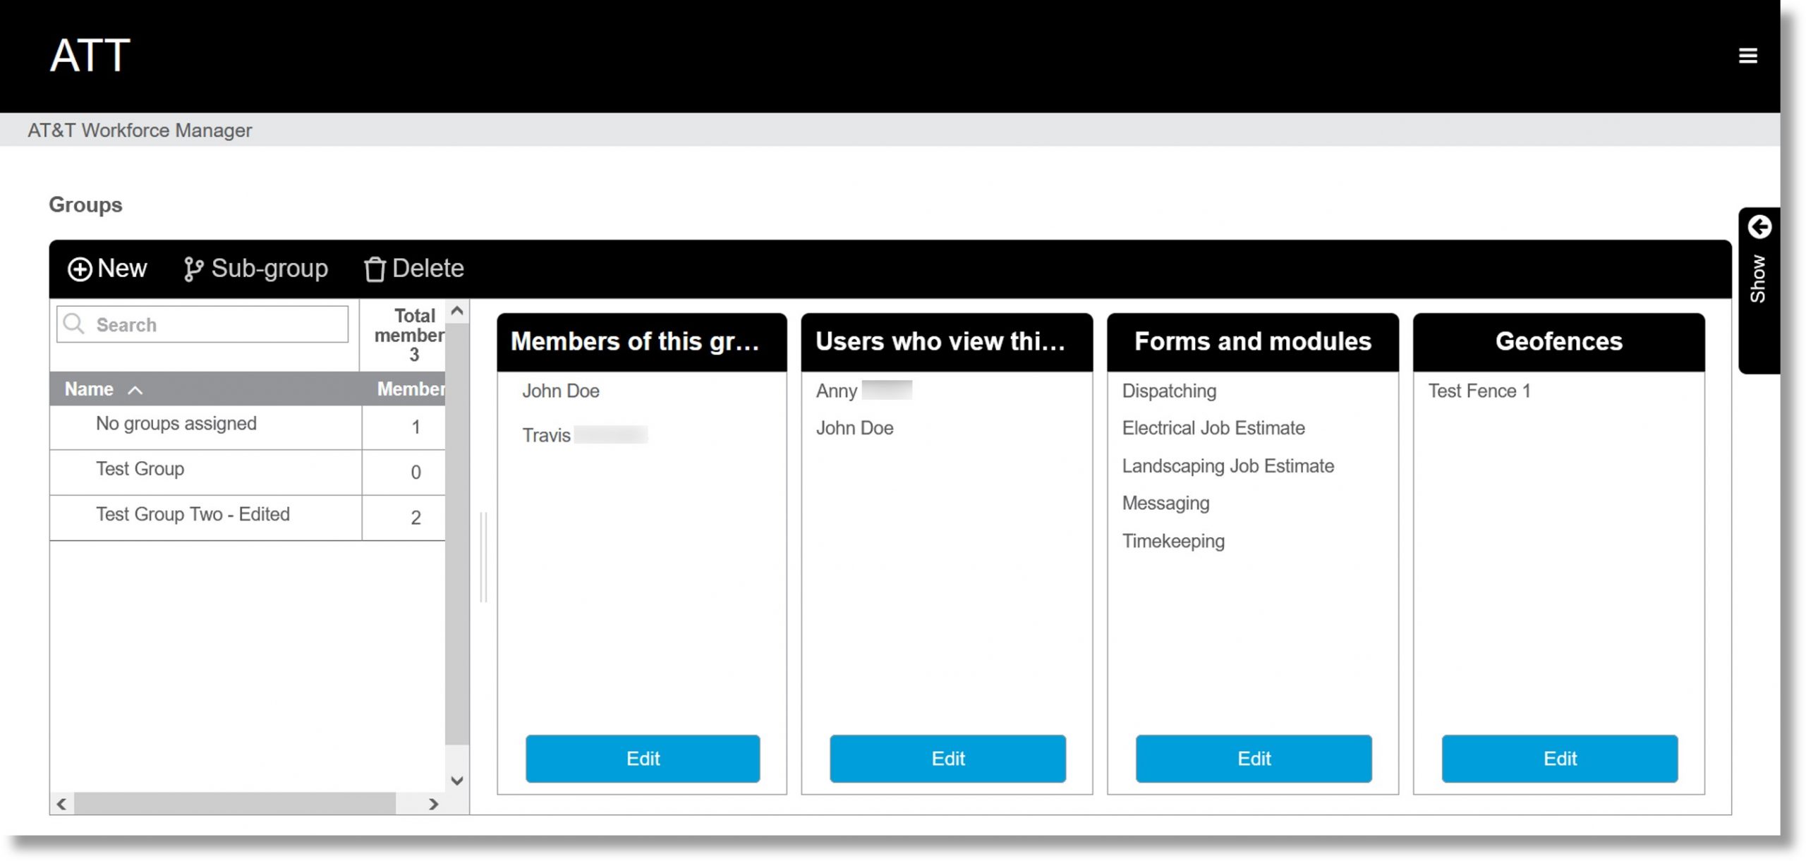Click Landscaping Job Estimate entry
Image resolution: width=1806 pixels, height=861 pixels.
point(1228,466)
